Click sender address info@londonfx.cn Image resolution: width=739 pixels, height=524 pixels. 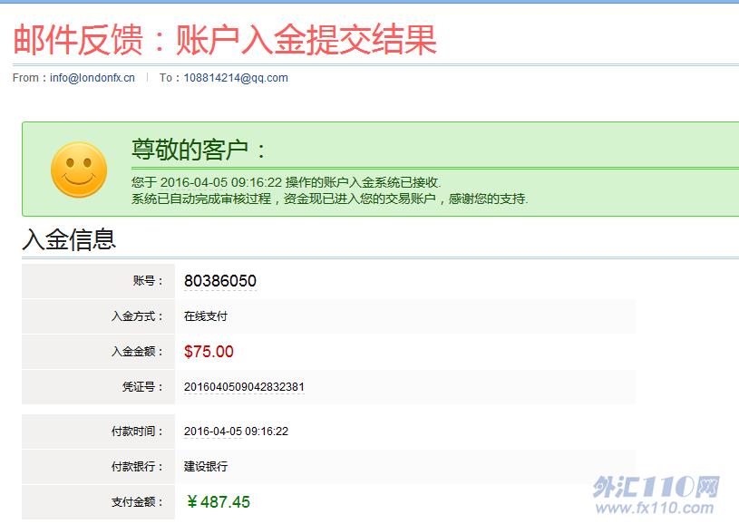pos(92,78)
